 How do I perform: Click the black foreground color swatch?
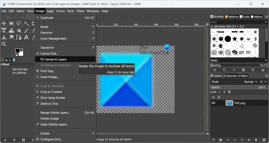17,51
